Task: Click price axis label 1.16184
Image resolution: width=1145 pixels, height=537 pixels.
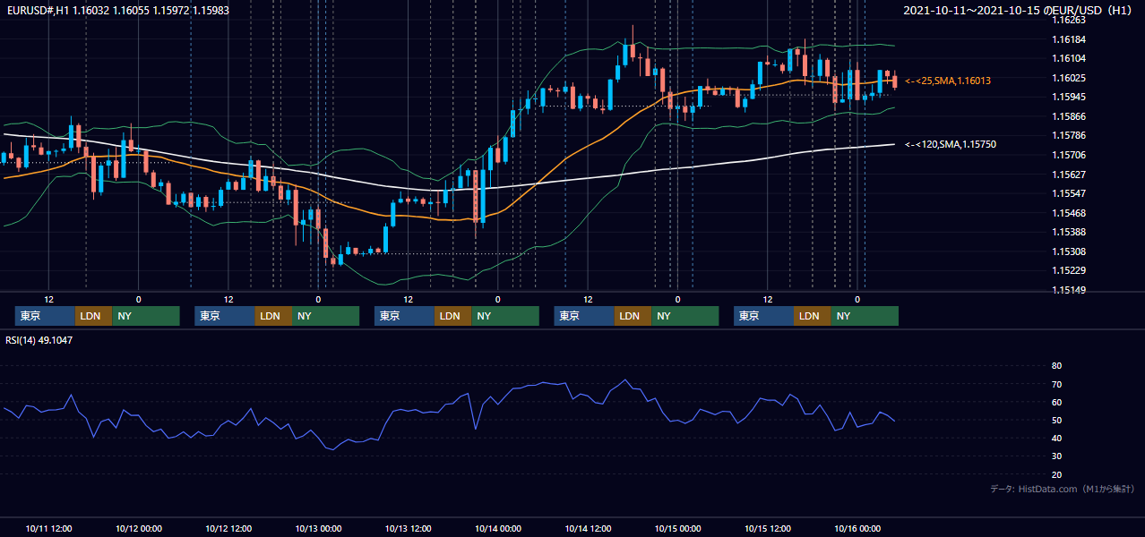Action: tap(1069, 39)
